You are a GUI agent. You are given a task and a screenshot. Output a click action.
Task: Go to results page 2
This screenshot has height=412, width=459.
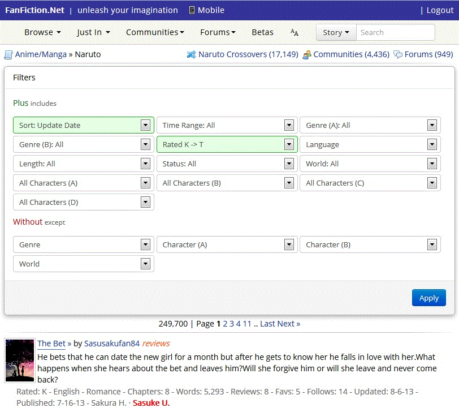click(225, 324)
